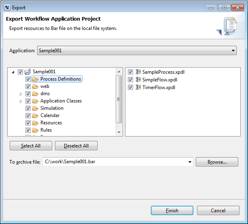
Task: Click the SimpleFlow.xpdl workflow file icon
Action: 138,79
